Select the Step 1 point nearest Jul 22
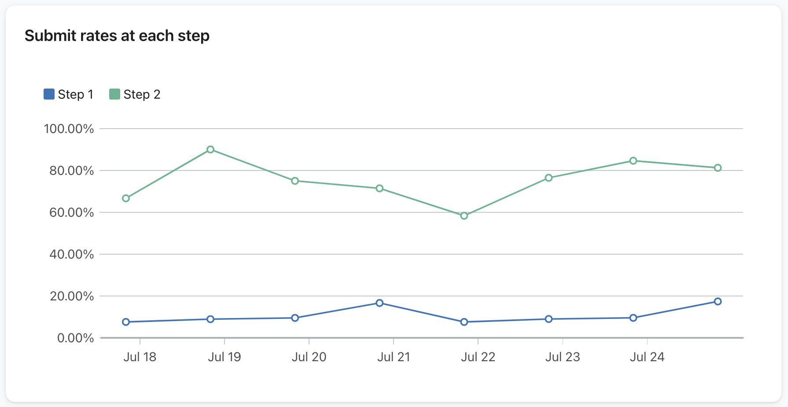 pyautogui.click(x=464, y=322)
